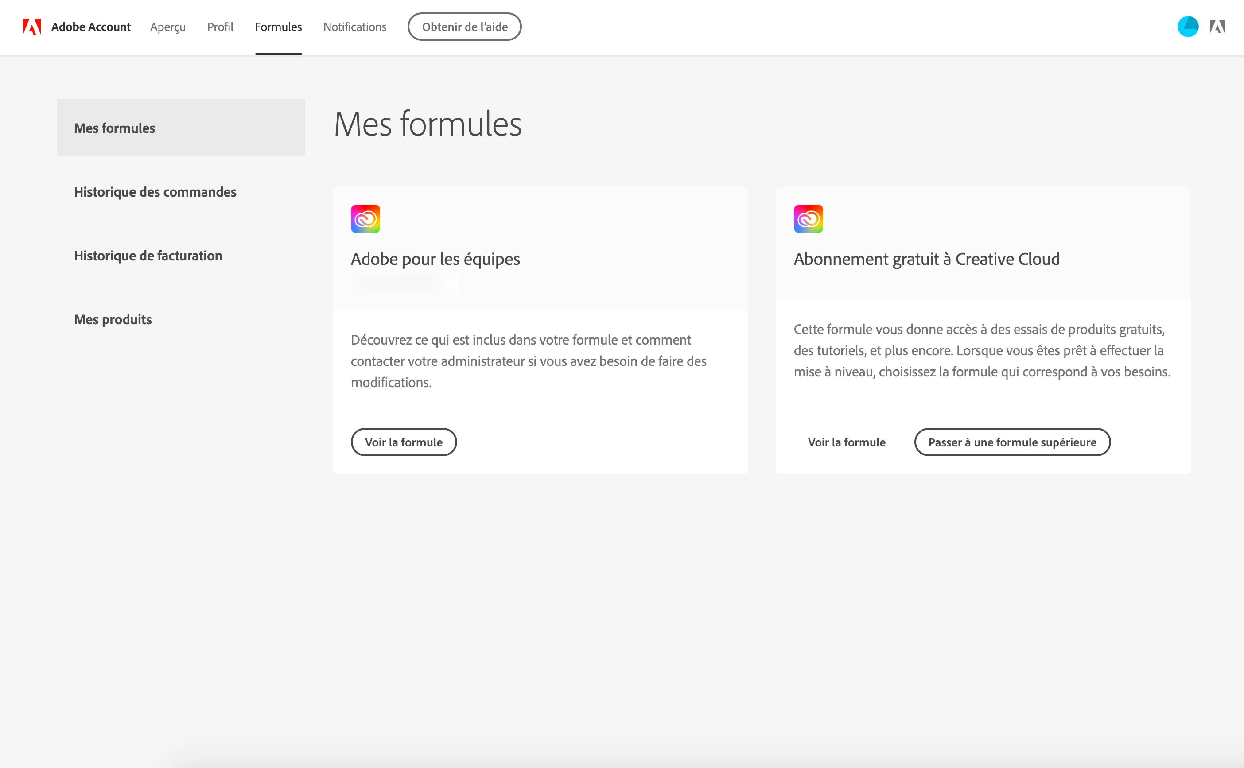Click the Abonnement gratuit à Creative Cloud heading
Viewport: 1244px width, 768px height.
click(x=926, y=259)
